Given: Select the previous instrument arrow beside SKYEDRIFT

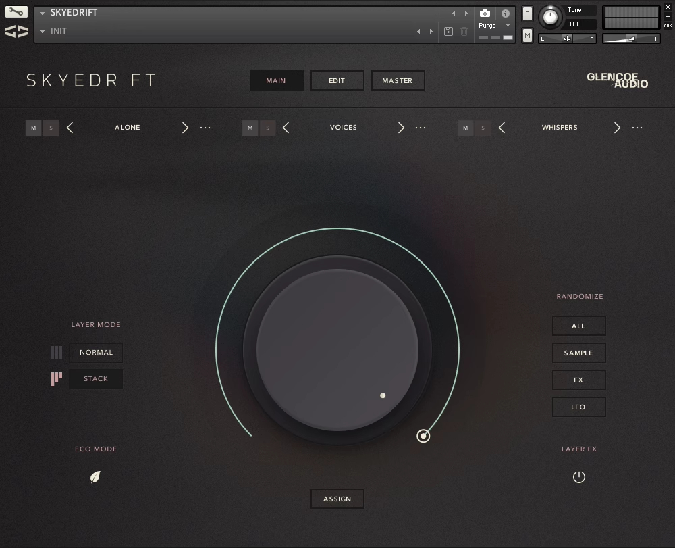Looking at the screenshot, I should [x=454, y=14].
